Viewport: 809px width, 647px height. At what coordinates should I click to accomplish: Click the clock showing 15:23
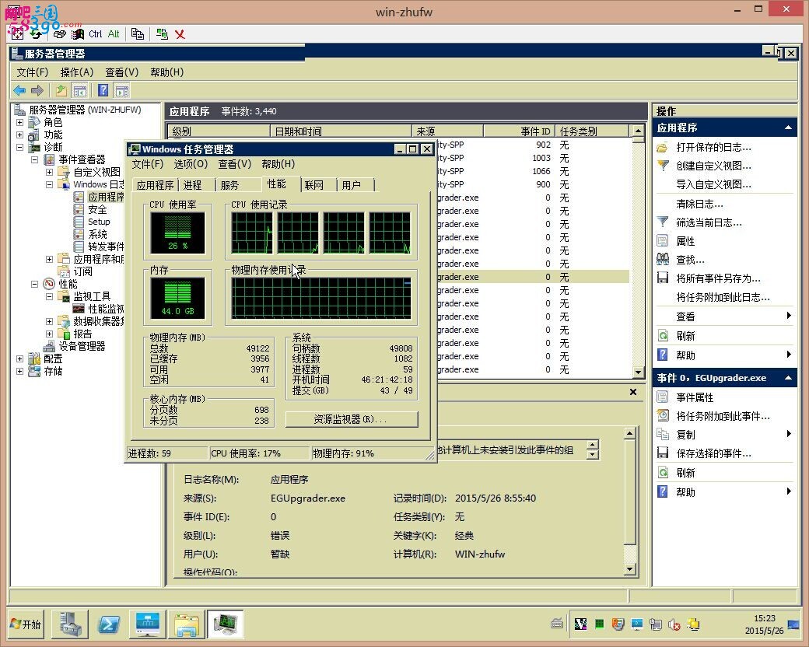pos(764,618)
